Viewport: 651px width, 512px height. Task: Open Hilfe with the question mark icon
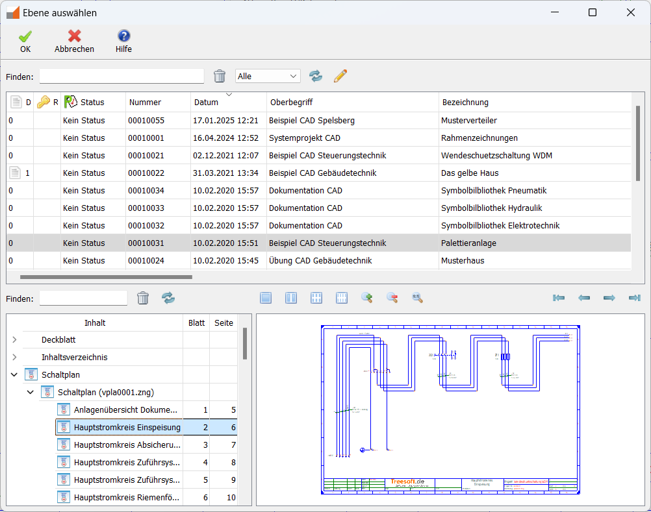[123, 37]
